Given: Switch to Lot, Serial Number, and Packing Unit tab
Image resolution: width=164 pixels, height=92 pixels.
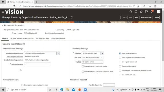Looking at the screenshot, I should tap(22, 38).
